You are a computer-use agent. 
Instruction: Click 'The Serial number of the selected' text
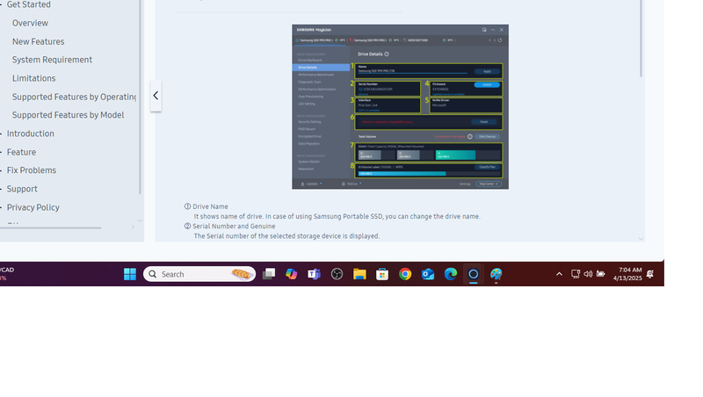pos(286,236)
